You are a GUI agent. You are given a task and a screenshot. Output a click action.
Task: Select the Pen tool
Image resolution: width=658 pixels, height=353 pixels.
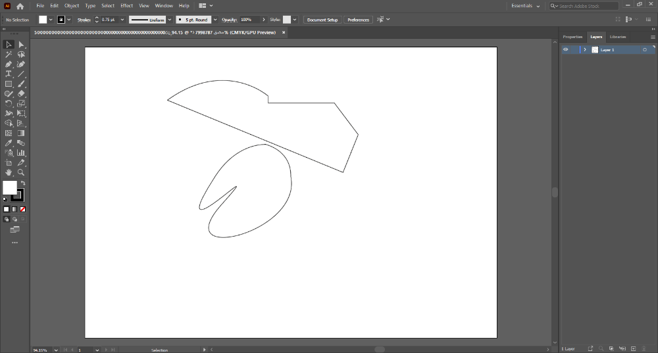(x=9, y=64)
